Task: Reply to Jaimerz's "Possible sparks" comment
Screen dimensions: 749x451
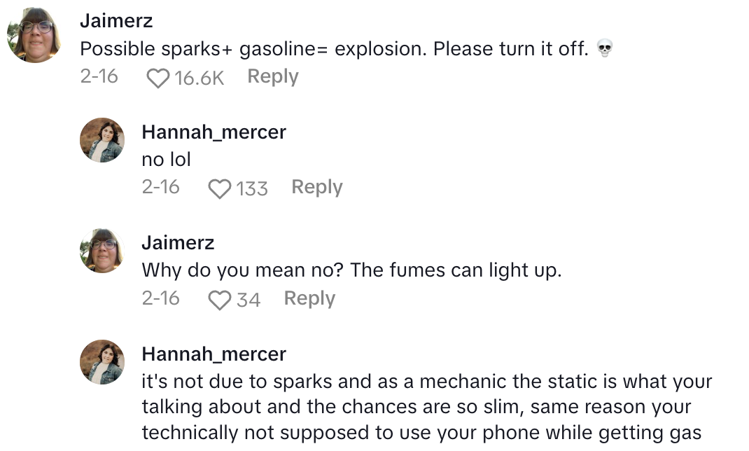Action: click(273, 77)
